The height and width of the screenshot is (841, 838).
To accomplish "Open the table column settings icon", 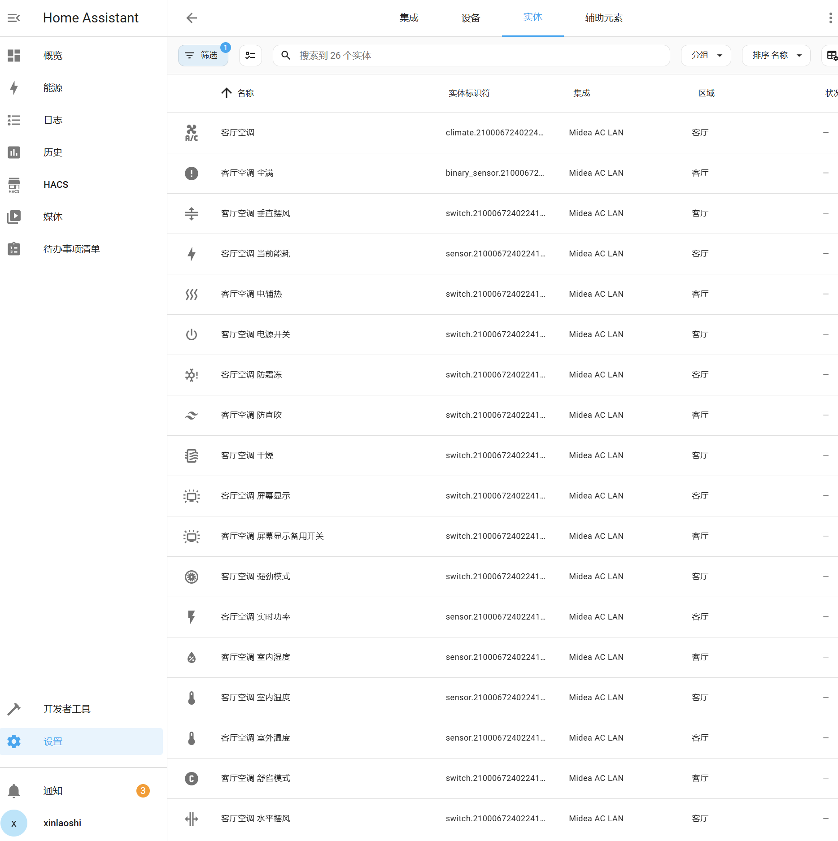I will pos(831,56).
